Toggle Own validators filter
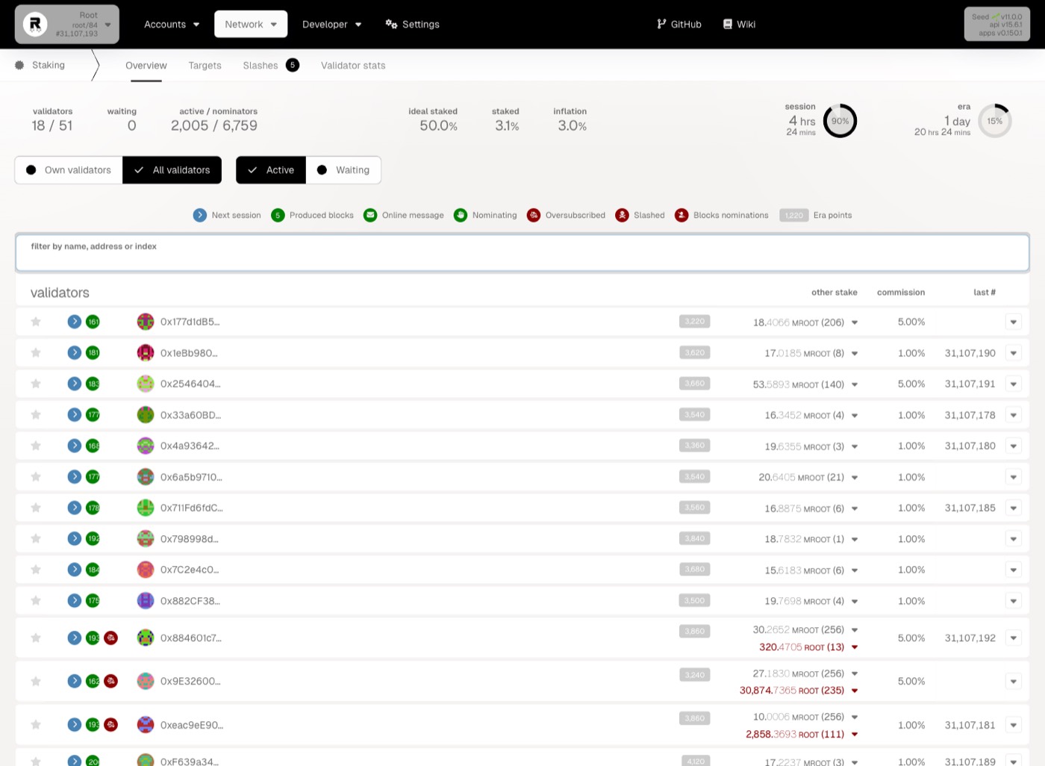This screenshot has height=766, width=1045. pos(69,170)
